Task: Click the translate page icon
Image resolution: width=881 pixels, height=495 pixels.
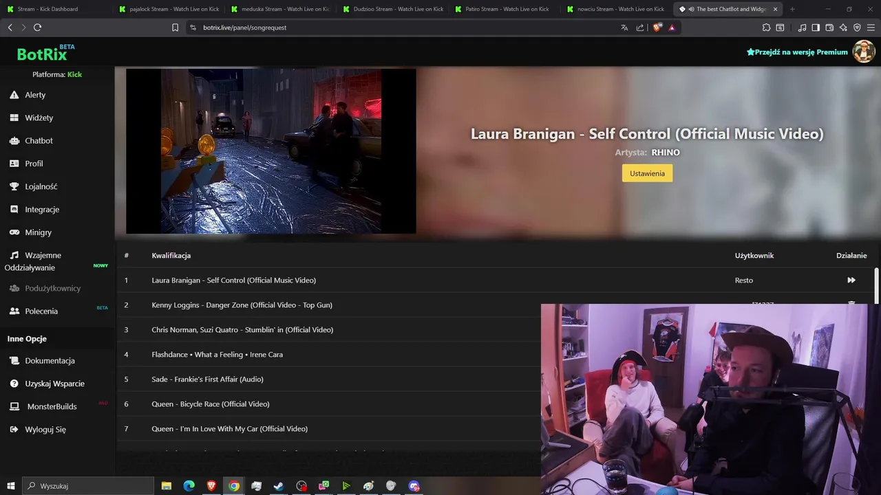Action: (624, 27)
